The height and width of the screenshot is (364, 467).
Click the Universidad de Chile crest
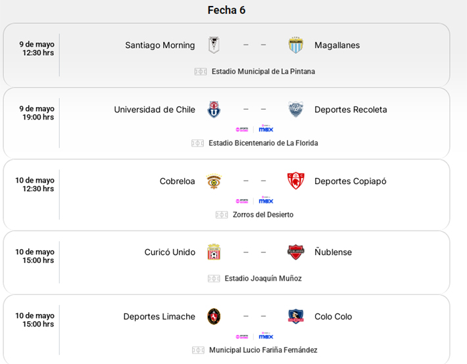(214, 110)
